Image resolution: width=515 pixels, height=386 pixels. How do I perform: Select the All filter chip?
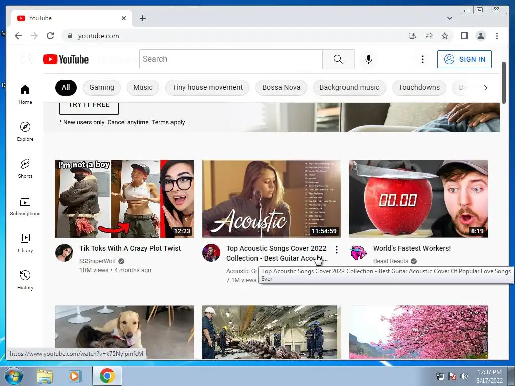pos(66,88)
